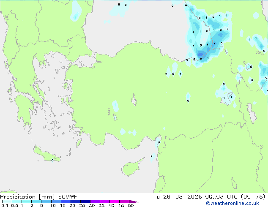Image resolution: width=268 pixels, height=207 pixels.
Task: Click the date 'Tu 26-05-2026'
Action: [178, 197]
